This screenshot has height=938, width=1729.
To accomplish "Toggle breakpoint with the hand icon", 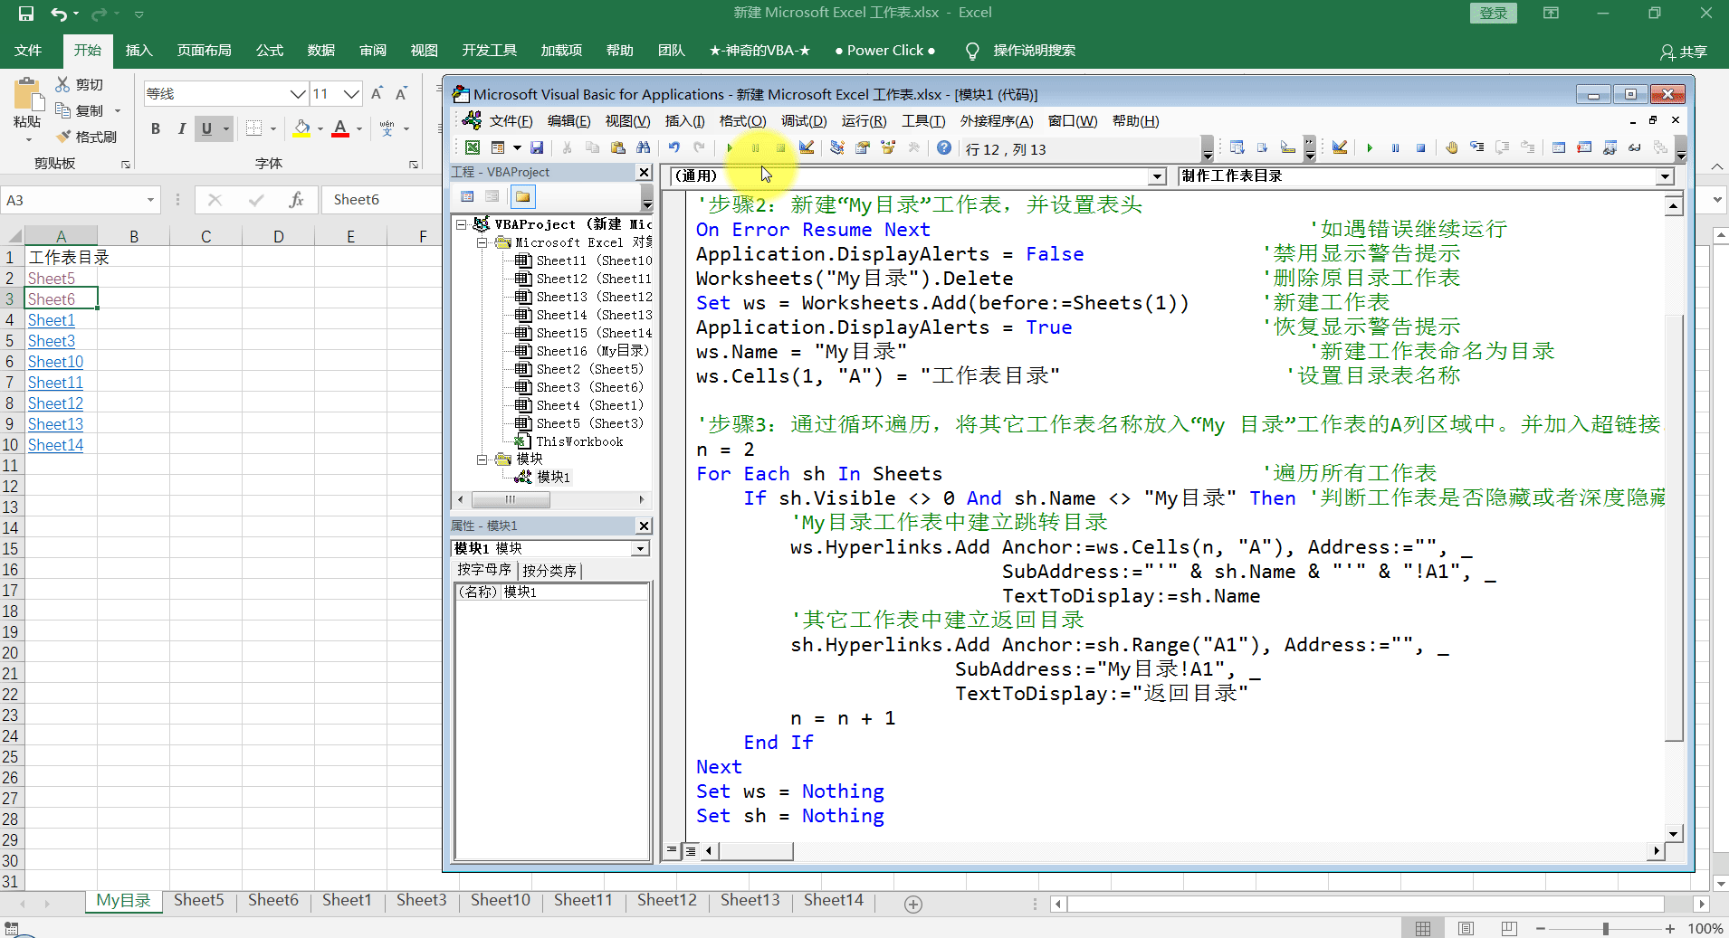I will pos(1452,147).
